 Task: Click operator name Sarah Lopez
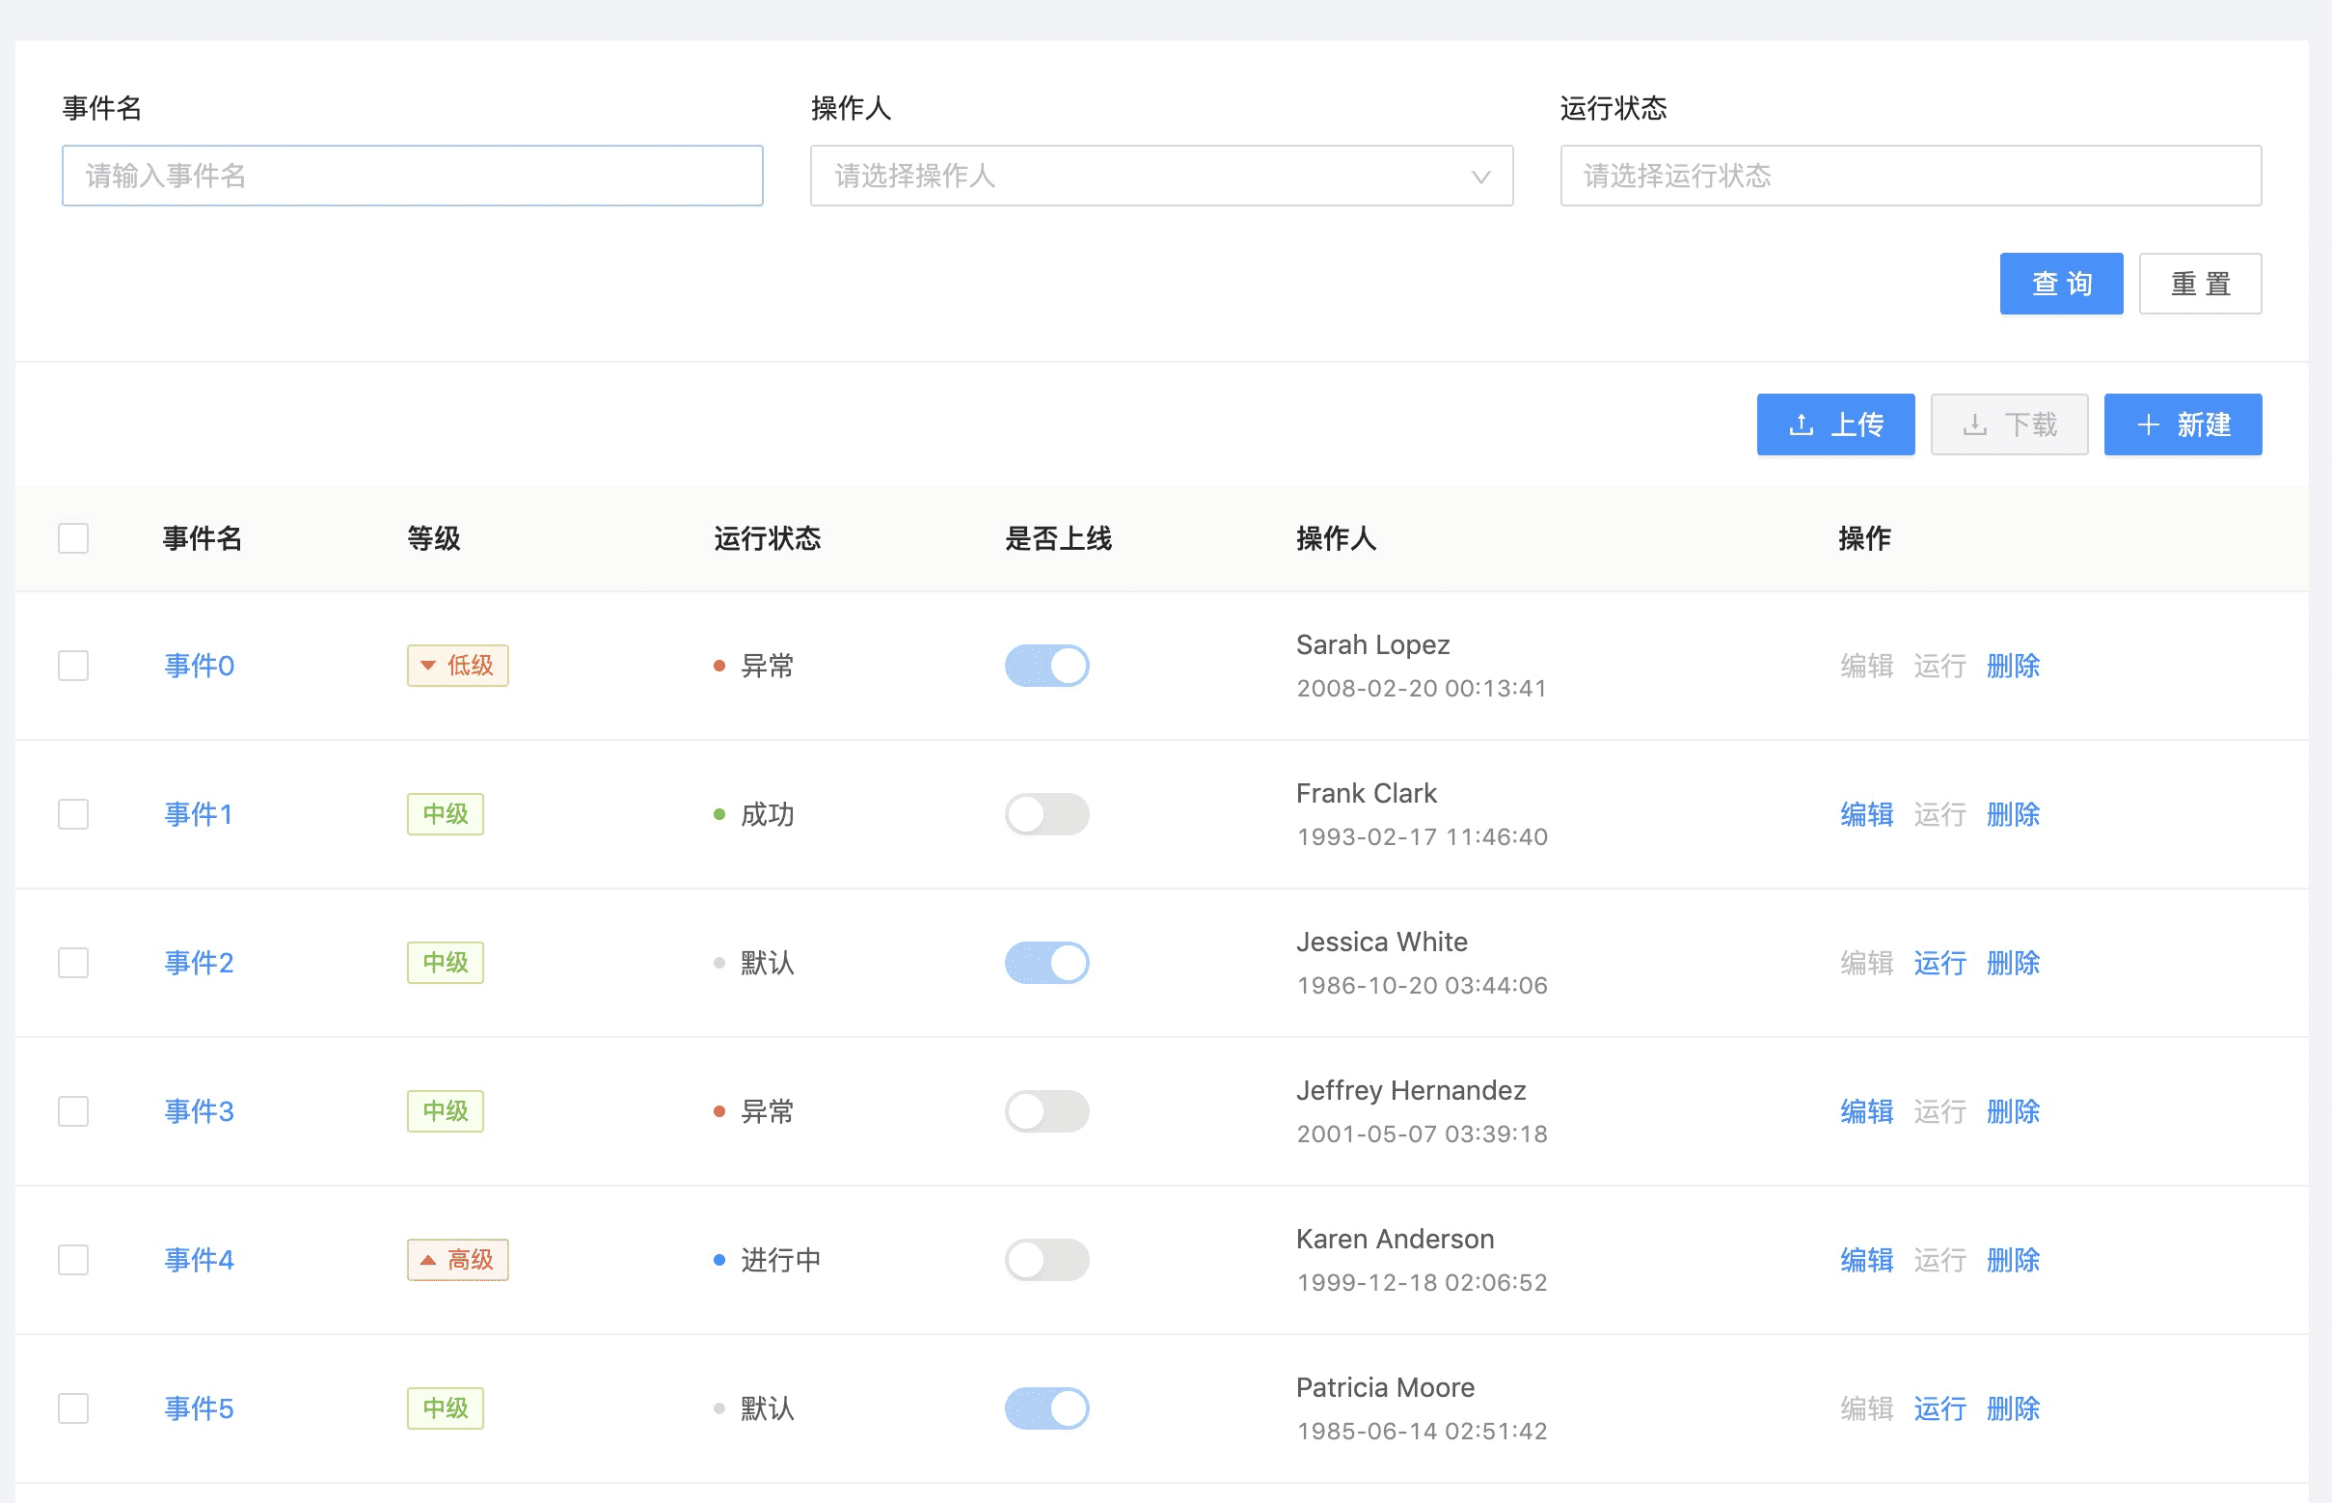[x=1372, y=644]
